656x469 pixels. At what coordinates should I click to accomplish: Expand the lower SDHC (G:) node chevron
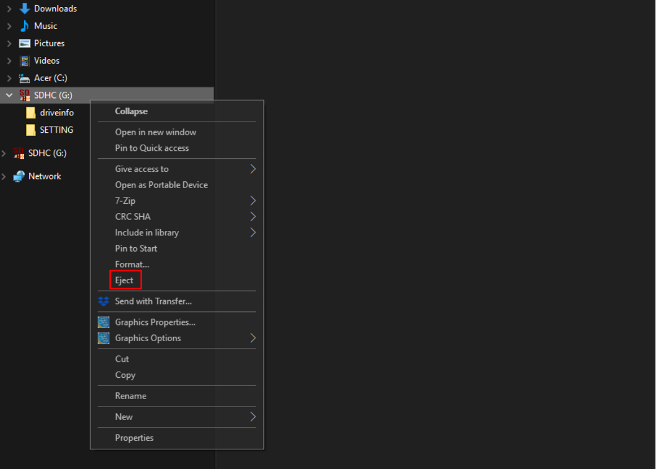4,153
